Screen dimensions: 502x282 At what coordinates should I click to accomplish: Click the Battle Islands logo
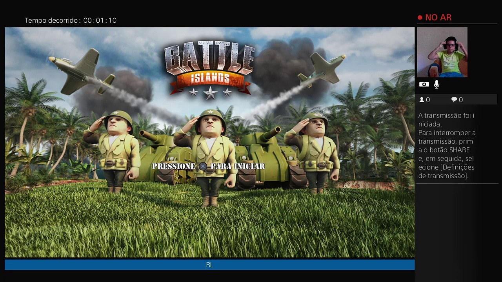(210, 70)
